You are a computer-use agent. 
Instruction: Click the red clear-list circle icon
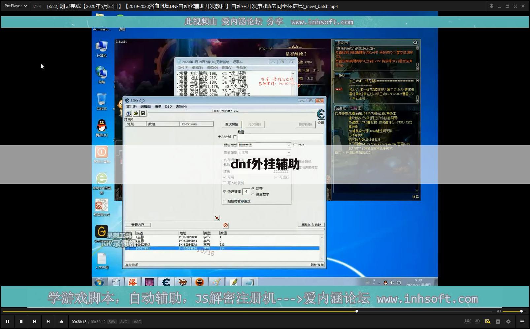[226, 225]
